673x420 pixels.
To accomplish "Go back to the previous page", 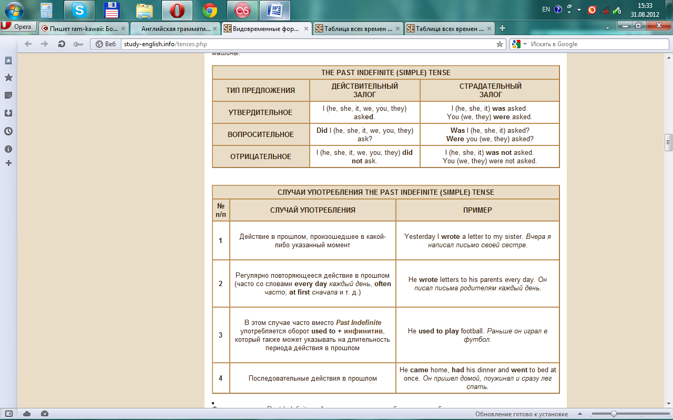I will 28,44.
